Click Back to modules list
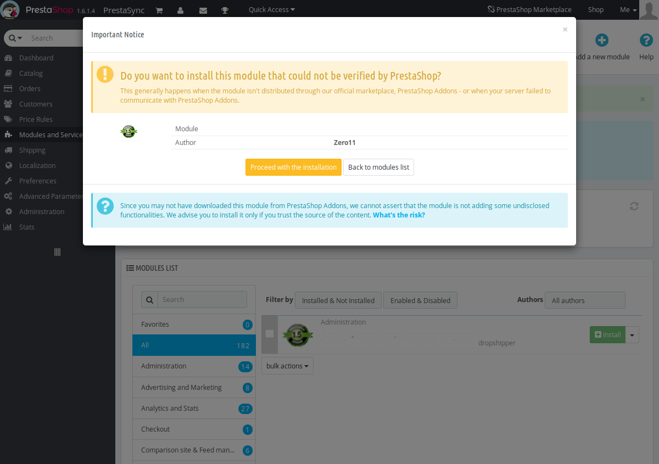The height and width of the screenshot is (464, 659). tap(378, 167)
